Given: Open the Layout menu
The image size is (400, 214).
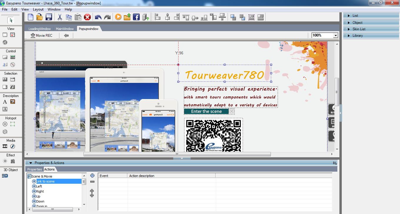Looking at the screenshot, I should coord(38,9).
